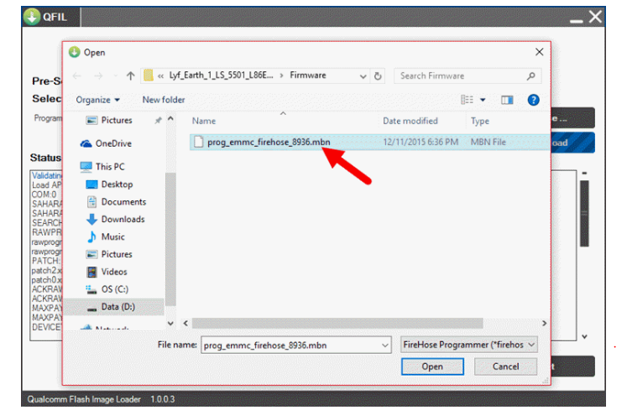Click the QFIL status log scrollbar thumb
627x410 pixels.
[x=584, y=214]
